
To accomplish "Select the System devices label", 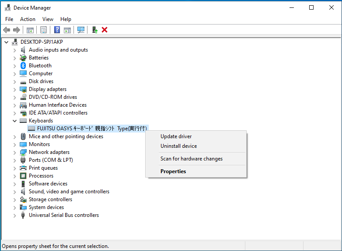I will pyautogui.click(x=46, y=207).
